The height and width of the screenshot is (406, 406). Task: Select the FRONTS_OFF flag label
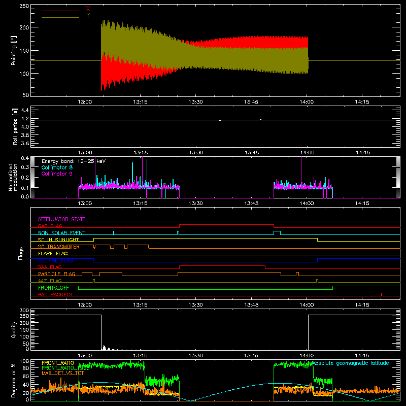tap(53, 288)
